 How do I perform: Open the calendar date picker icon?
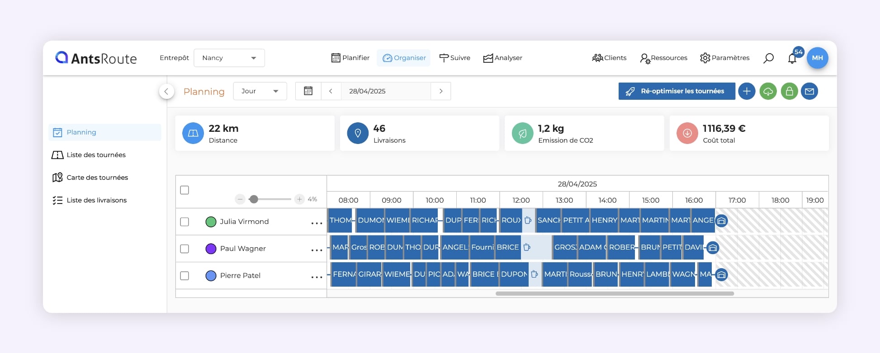point(308,91)
